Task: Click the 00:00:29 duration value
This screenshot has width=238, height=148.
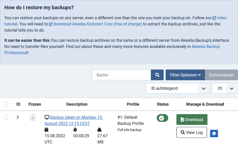Action: tap(81, 136)
